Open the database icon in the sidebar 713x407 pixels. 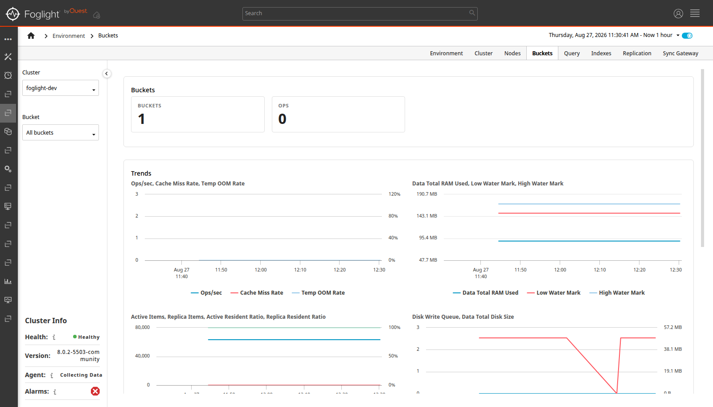pyautogui.click(x=8, y=132)
